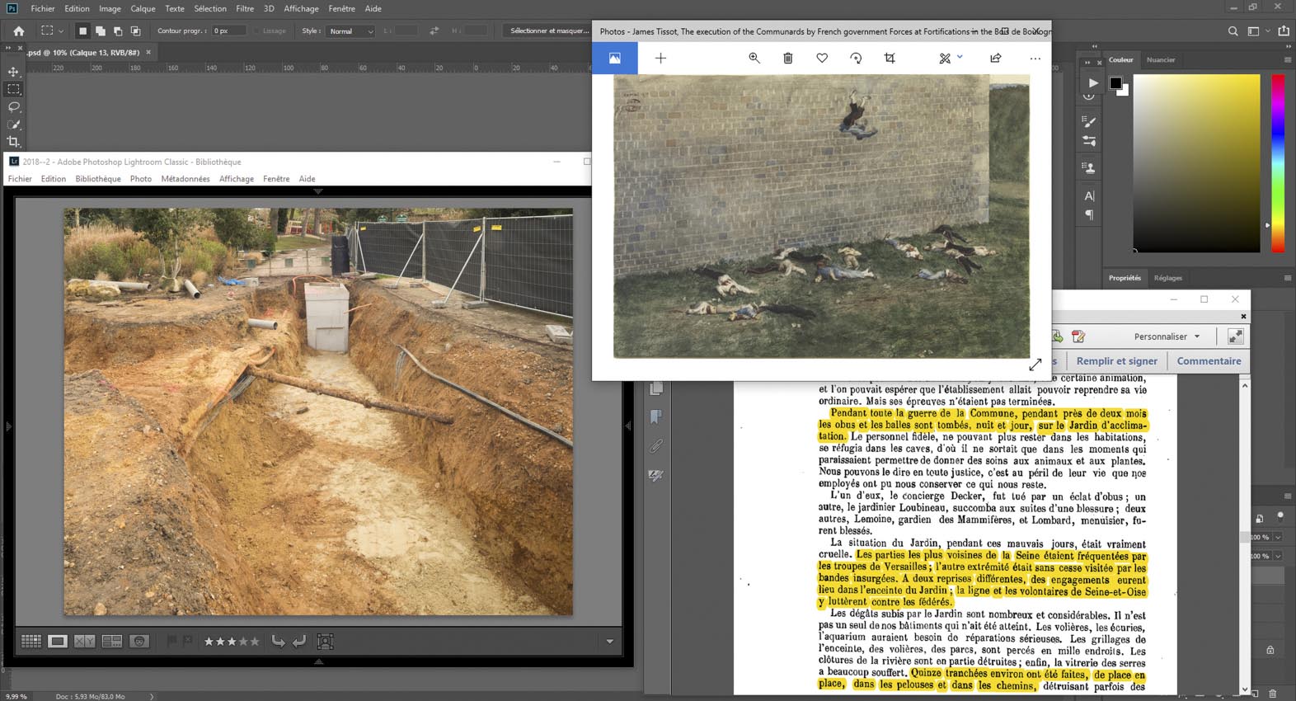Switch Lightroom to Compare XY view
The height and width of the screenshot is (701, 1296).
pyautogui.click(x=84, y=641)
